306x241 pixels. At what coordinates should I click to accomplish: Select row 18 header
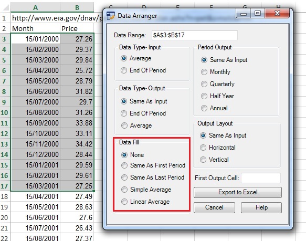pos(5,196)
